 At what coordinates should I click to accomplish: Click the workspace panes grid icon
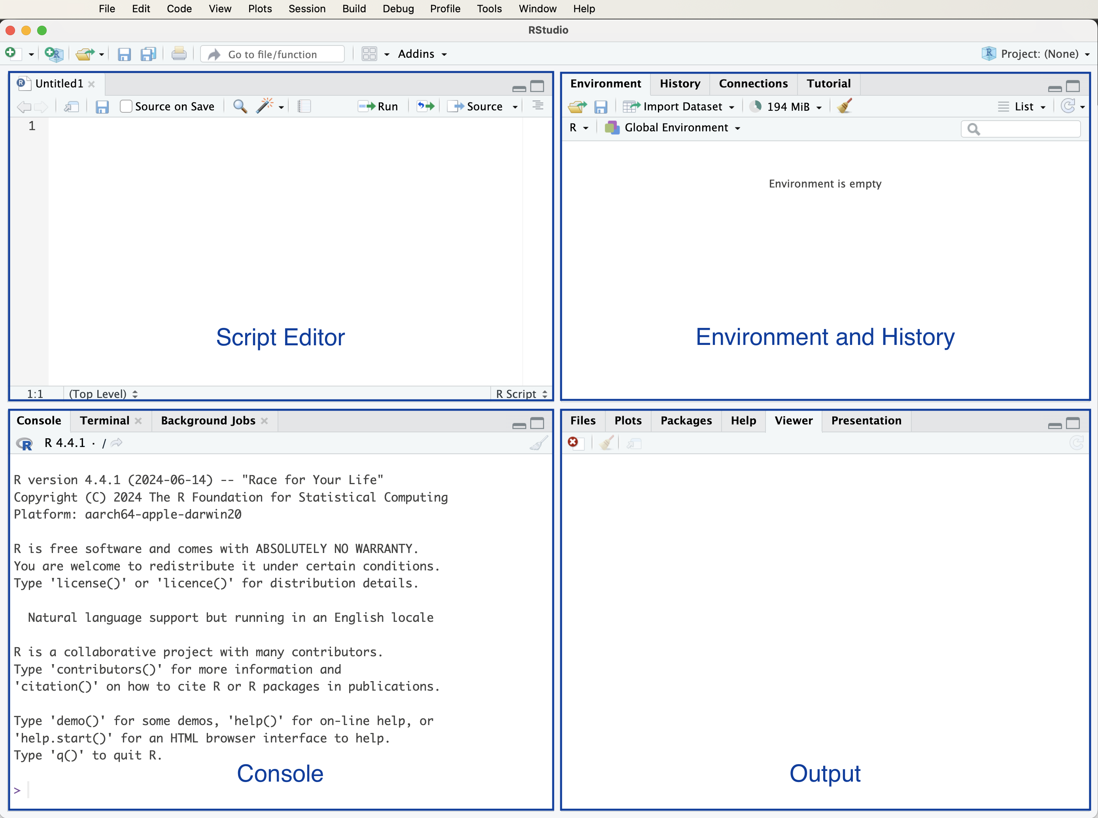point(369,54)
